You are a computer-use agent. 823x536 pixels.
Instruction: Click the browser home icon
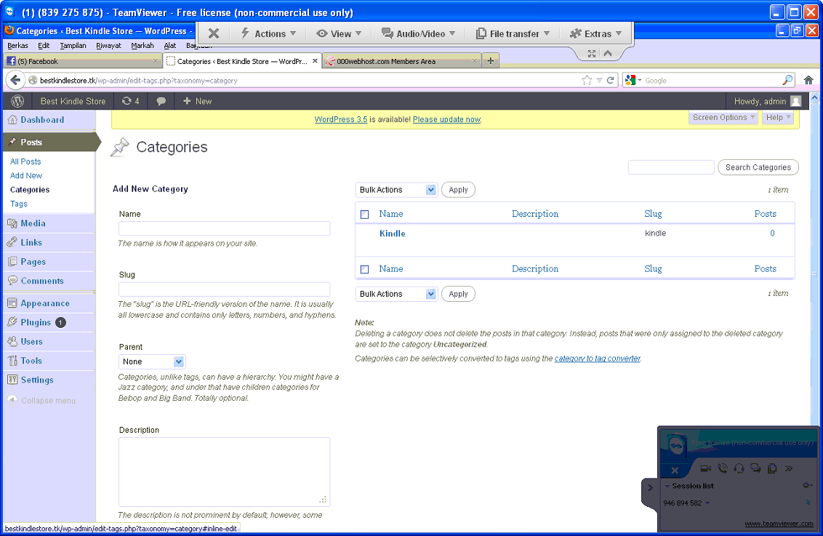tap(808, 80)
